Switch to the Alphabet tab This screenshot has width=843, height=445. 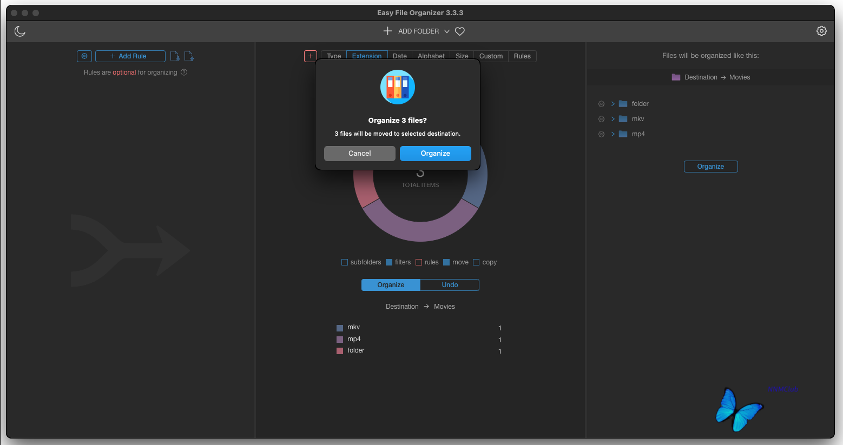pyautogui.click(x=431, y=56)
